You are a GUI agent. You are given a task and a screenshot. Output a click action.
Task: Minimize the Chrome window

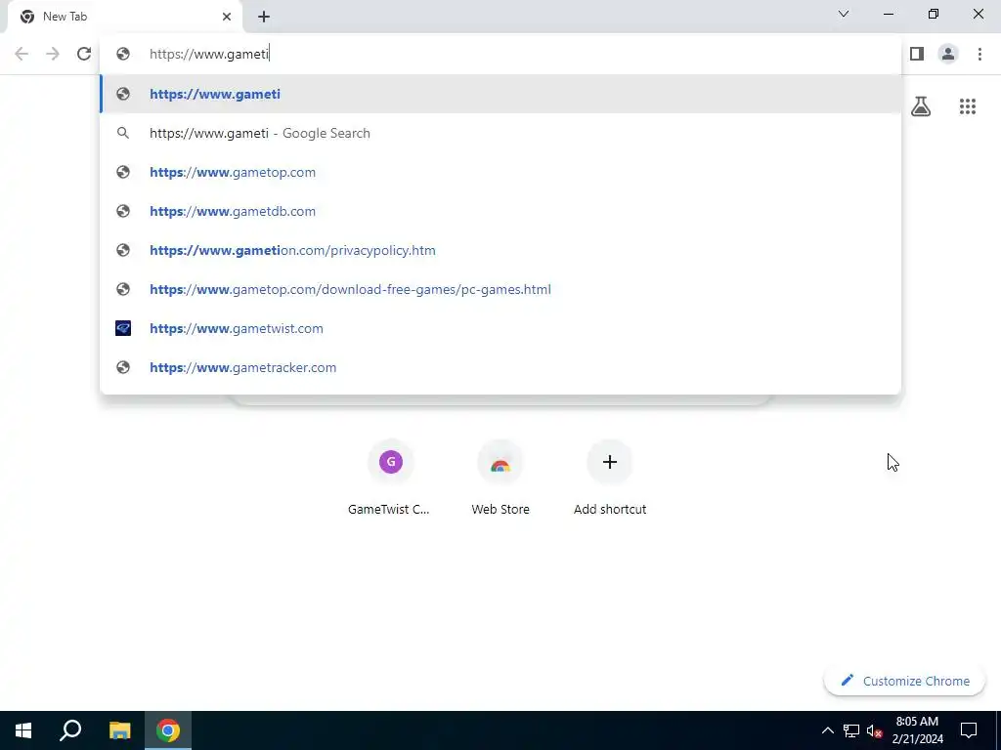click(889, 14)
